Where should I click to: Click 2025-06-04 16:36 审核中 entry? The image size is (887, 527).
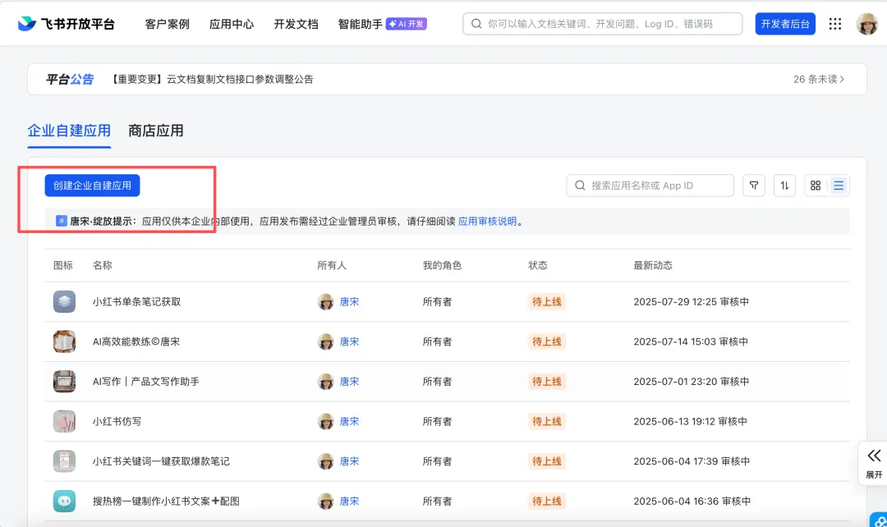(x=692, y=501)
